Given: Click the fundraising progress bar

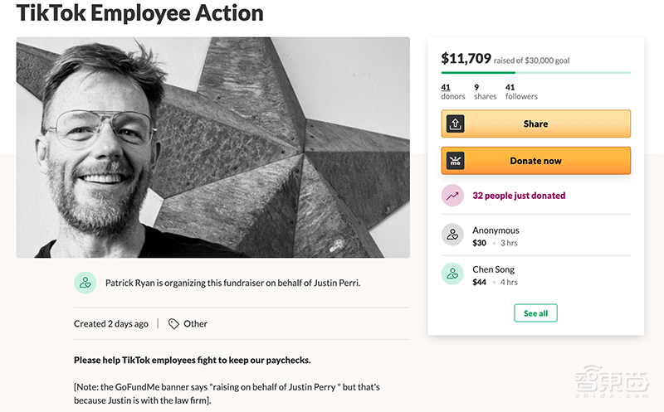Looking at the screenshot, I should point(535,73).
